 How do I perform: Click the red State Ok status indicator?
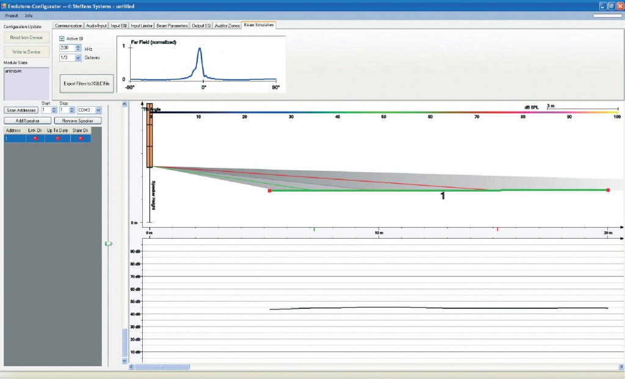(81, 139)
